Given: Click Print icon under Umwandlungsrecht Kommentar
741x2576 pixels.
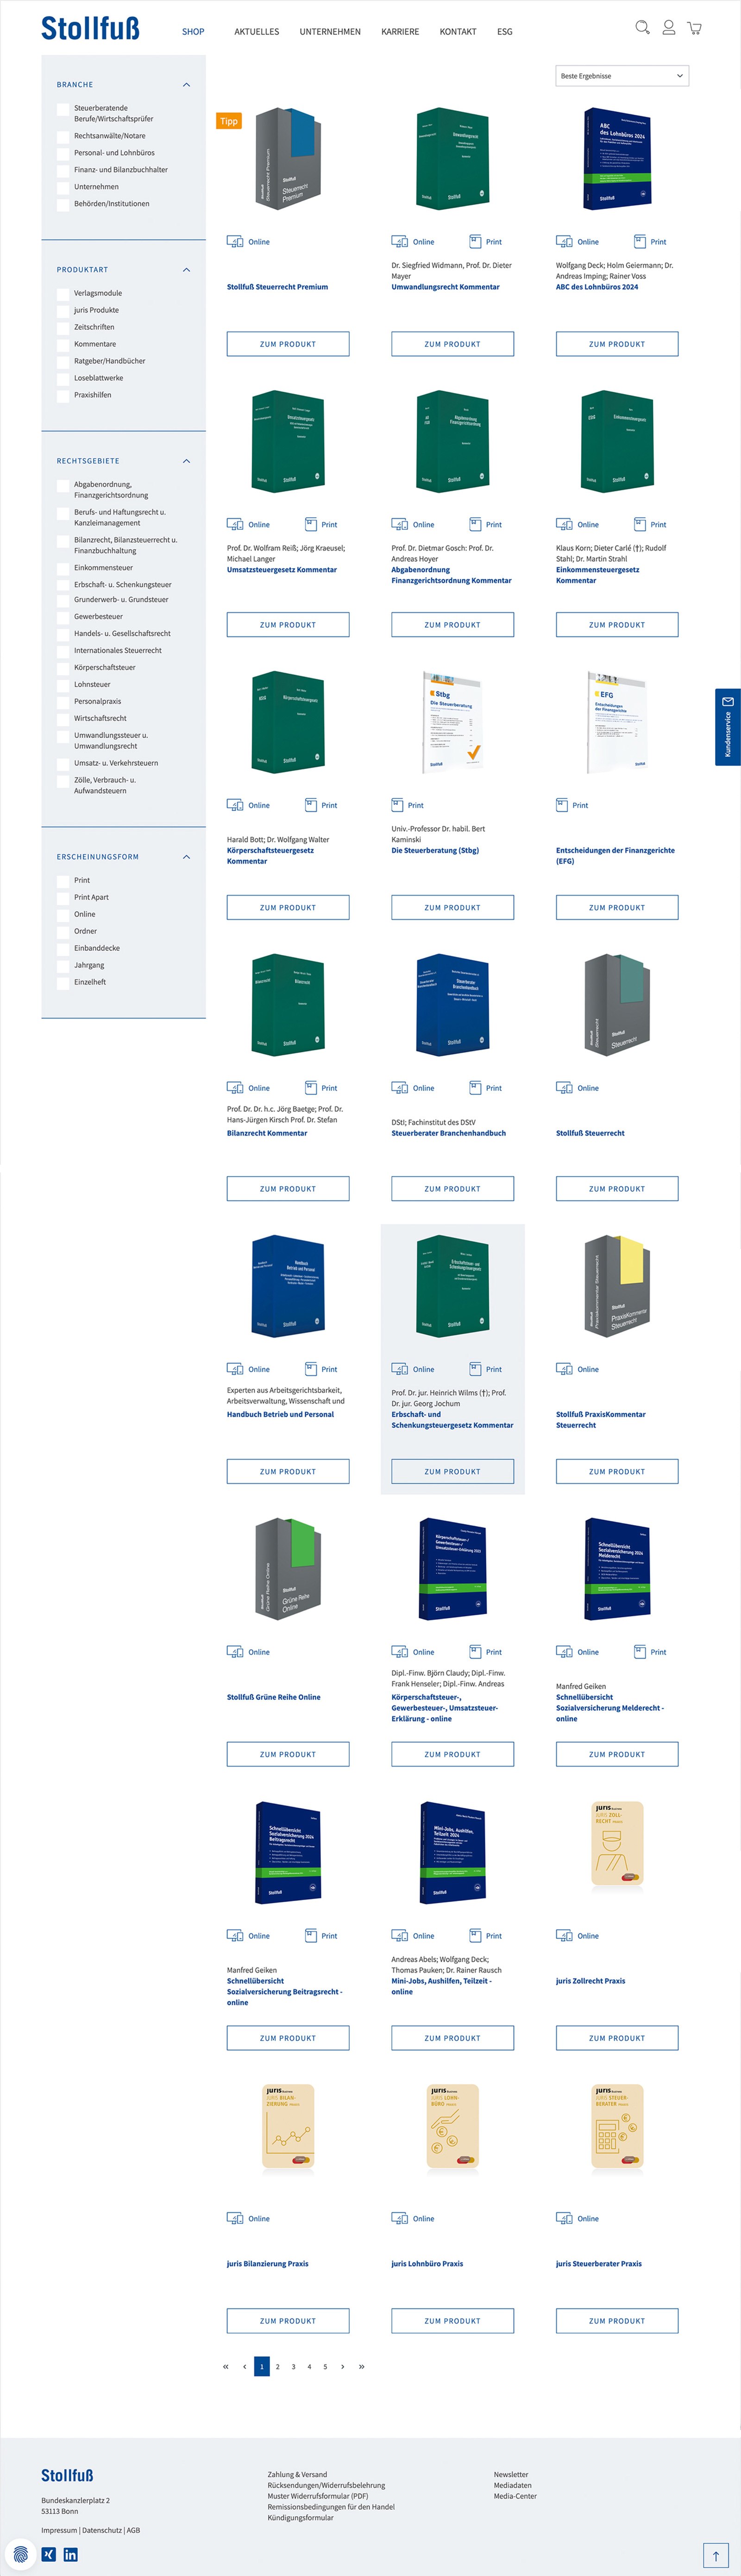Looking at the screenshot, I should point(475,242).
